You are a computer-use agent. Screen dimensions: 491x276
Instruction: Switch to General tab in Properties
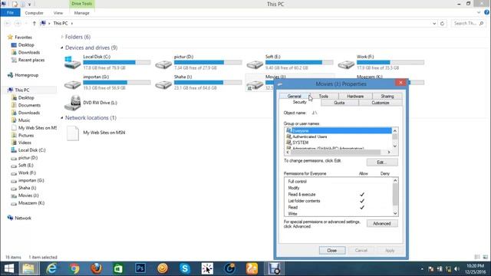click(x=294, y=96)
